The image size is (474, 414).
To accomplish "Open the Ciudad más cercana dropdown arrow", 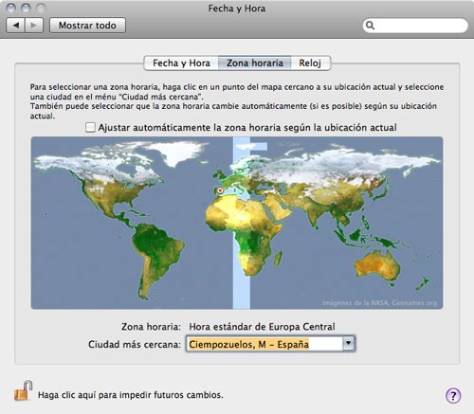I will (x=348, y=343).
